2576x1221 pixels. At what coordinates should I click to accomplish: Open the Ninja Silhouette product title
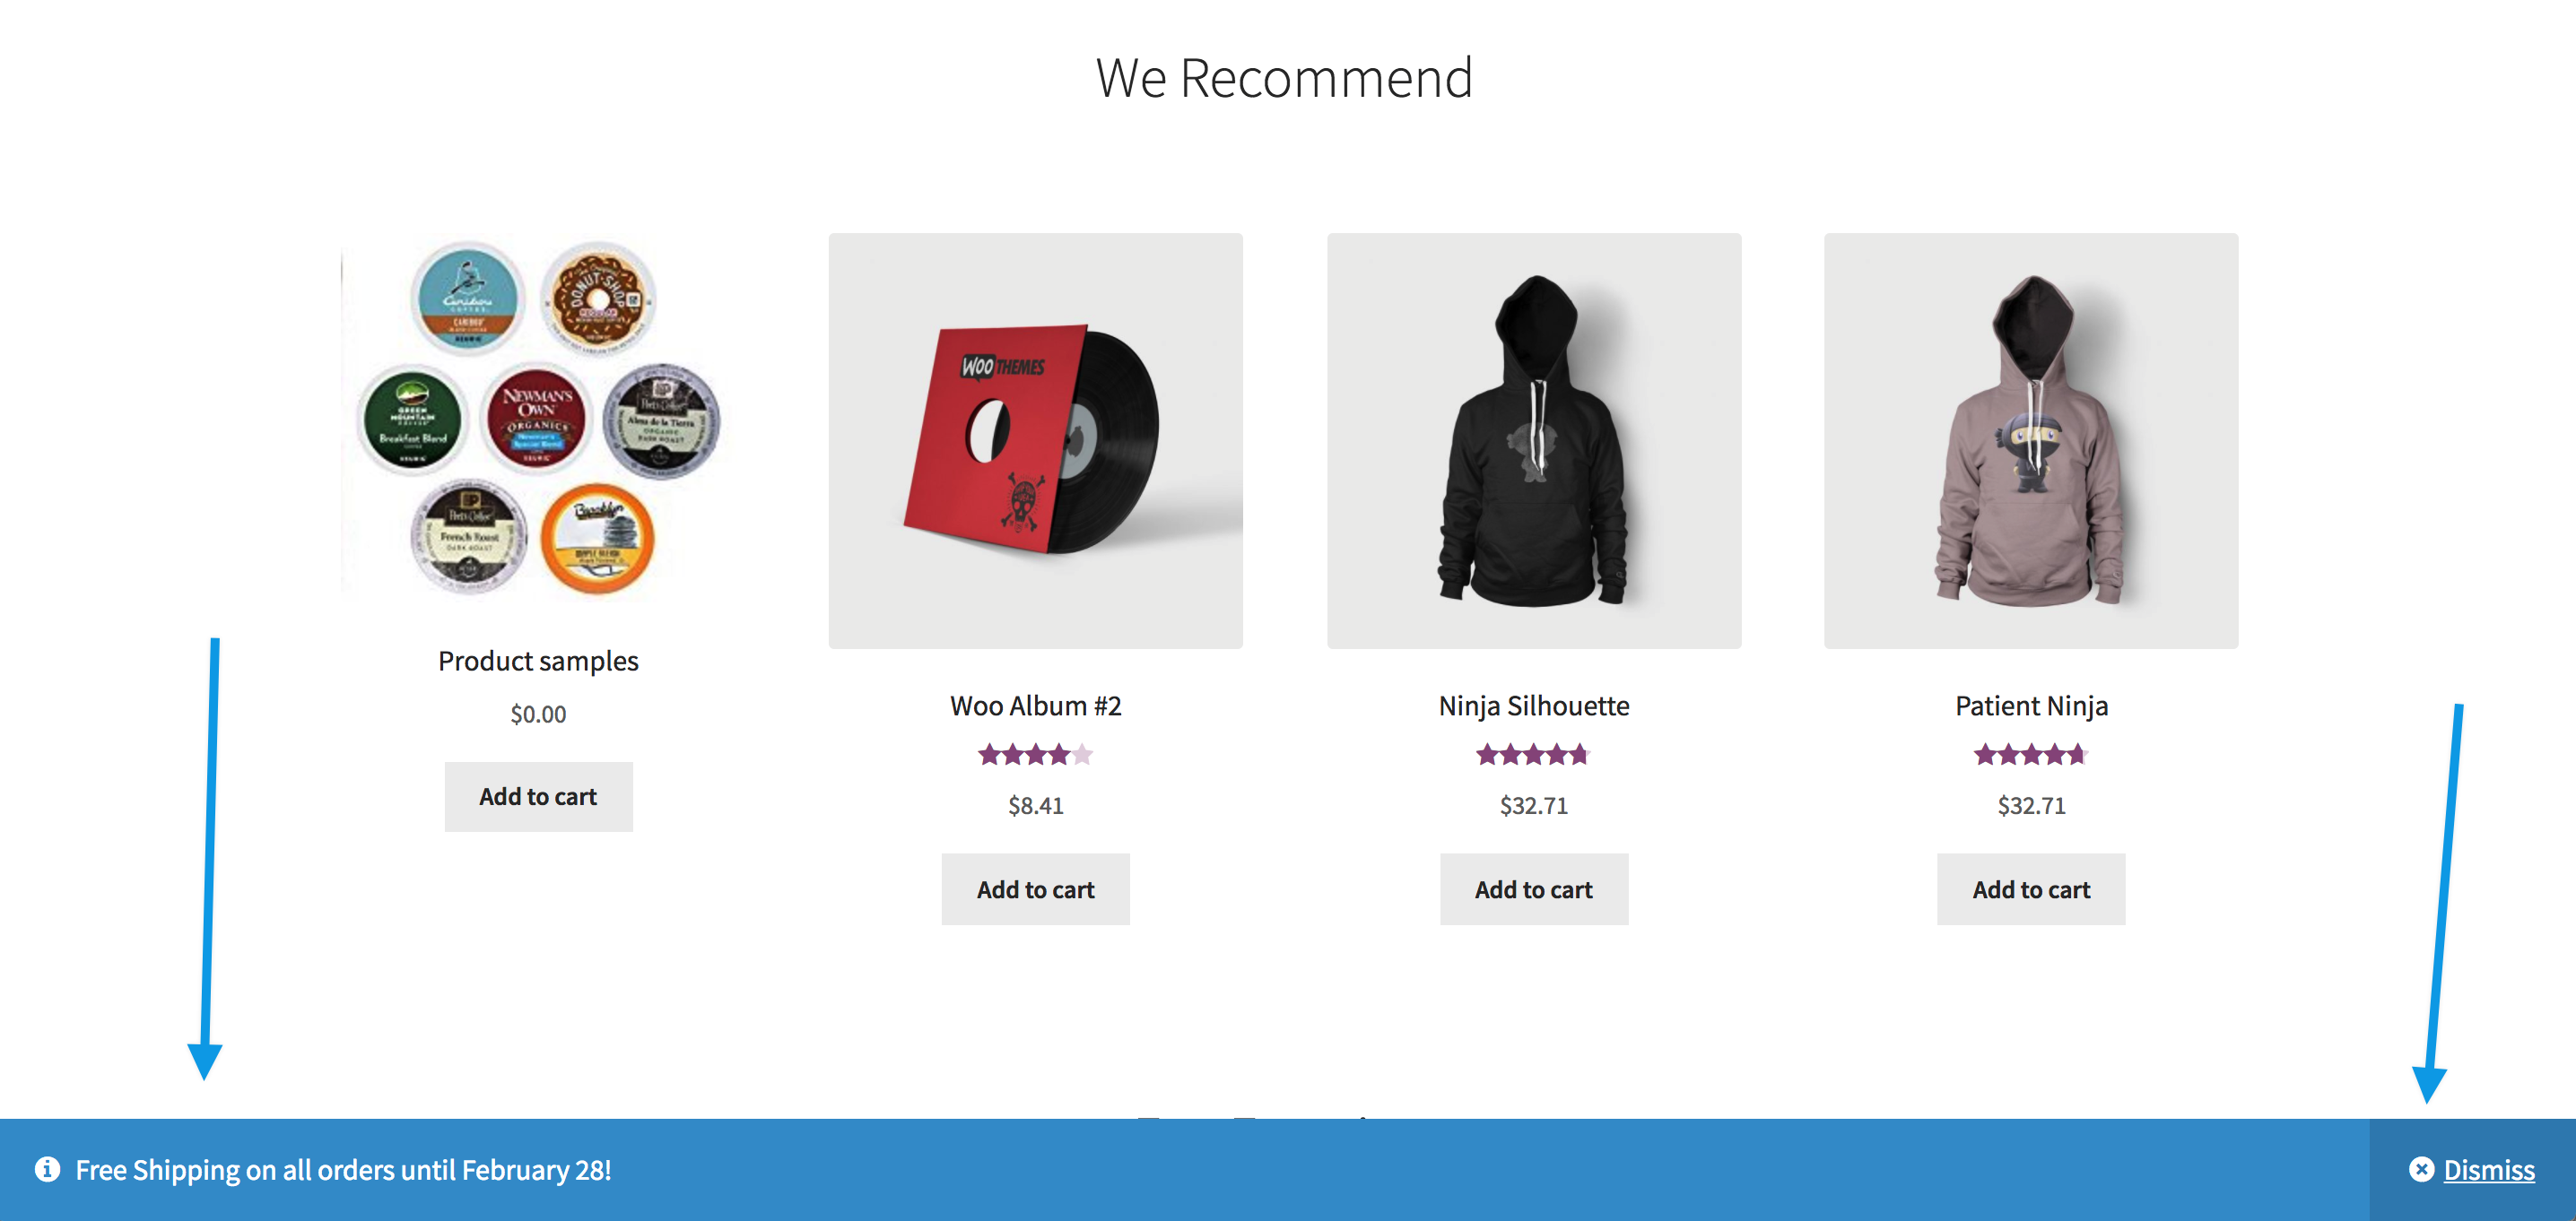pyautogui.click(x=1533, y=706)
